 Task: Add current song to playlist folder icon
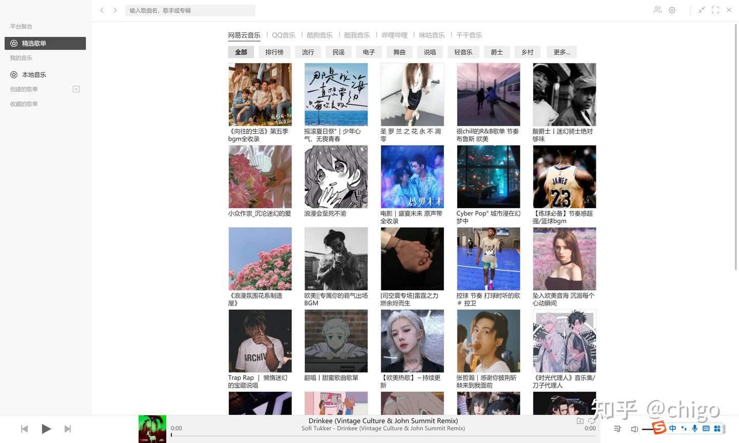pos(580,421)
